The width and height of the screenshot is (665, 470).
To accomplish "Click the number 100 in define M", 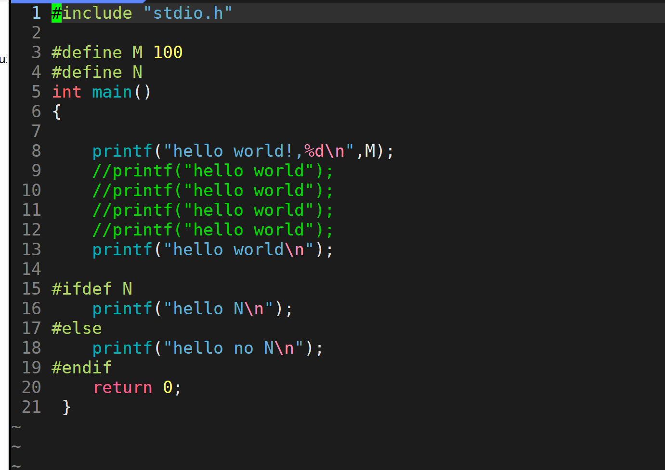I will tap(168, 52).
